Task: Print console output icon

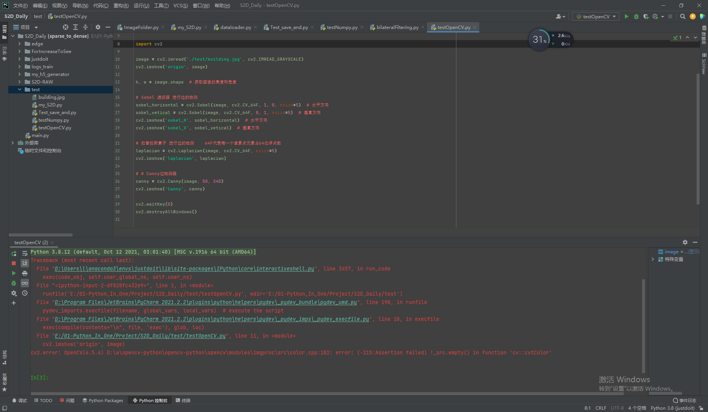Action: pos(25,273)
